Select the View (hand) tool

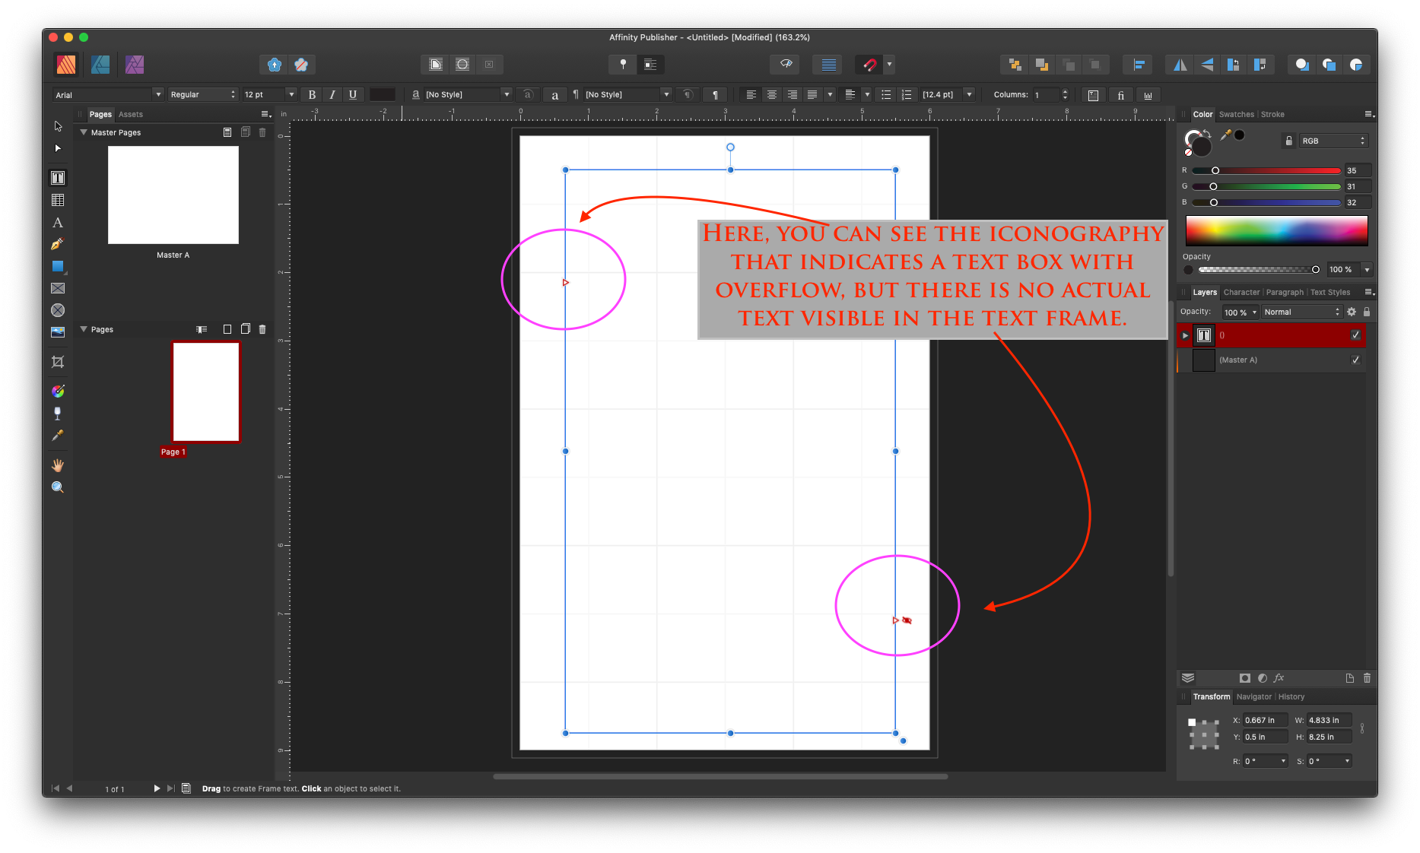point(58,465)
